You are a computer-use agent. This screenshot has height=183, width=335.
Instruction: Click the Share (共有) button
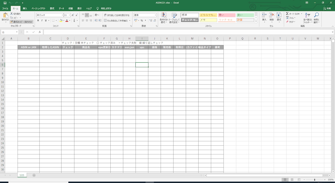pyautogui.click(x=327, y=9)
